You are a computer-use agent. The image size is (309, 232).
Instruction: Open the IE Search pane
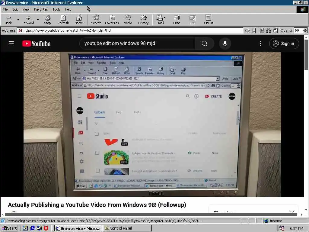click(96, 20)
